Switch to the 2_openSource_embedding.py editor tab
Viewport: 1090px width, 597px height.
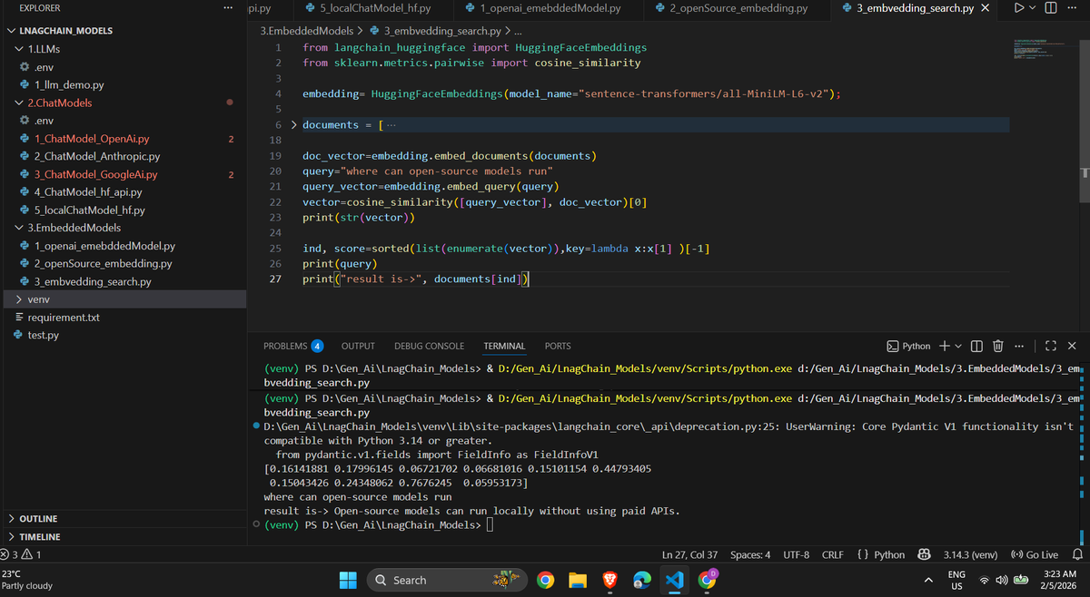click(x=738, y=8)
